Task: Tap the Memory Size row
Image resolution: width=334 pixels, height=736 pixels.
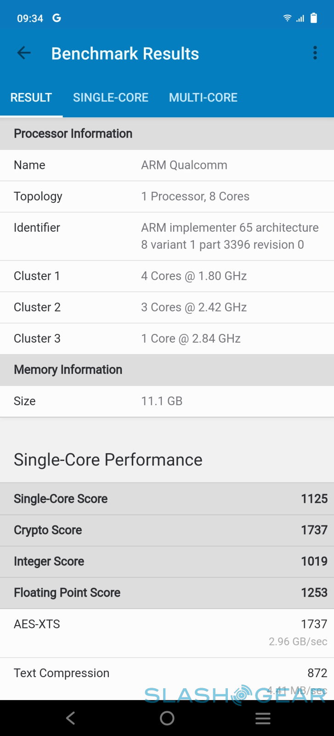Action: click(167, 401)
